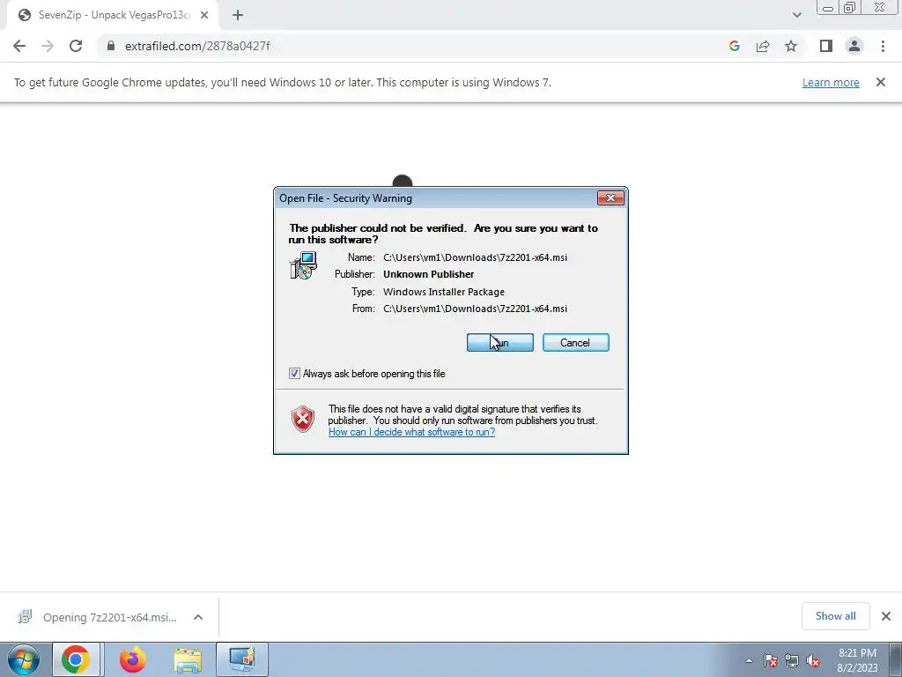Bookmark this tab with the star icon
The height and width of the screenshot is (677, 902).
point(791,46)
